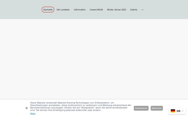Expand the more menu ellipsis

(x=143, y=10)
